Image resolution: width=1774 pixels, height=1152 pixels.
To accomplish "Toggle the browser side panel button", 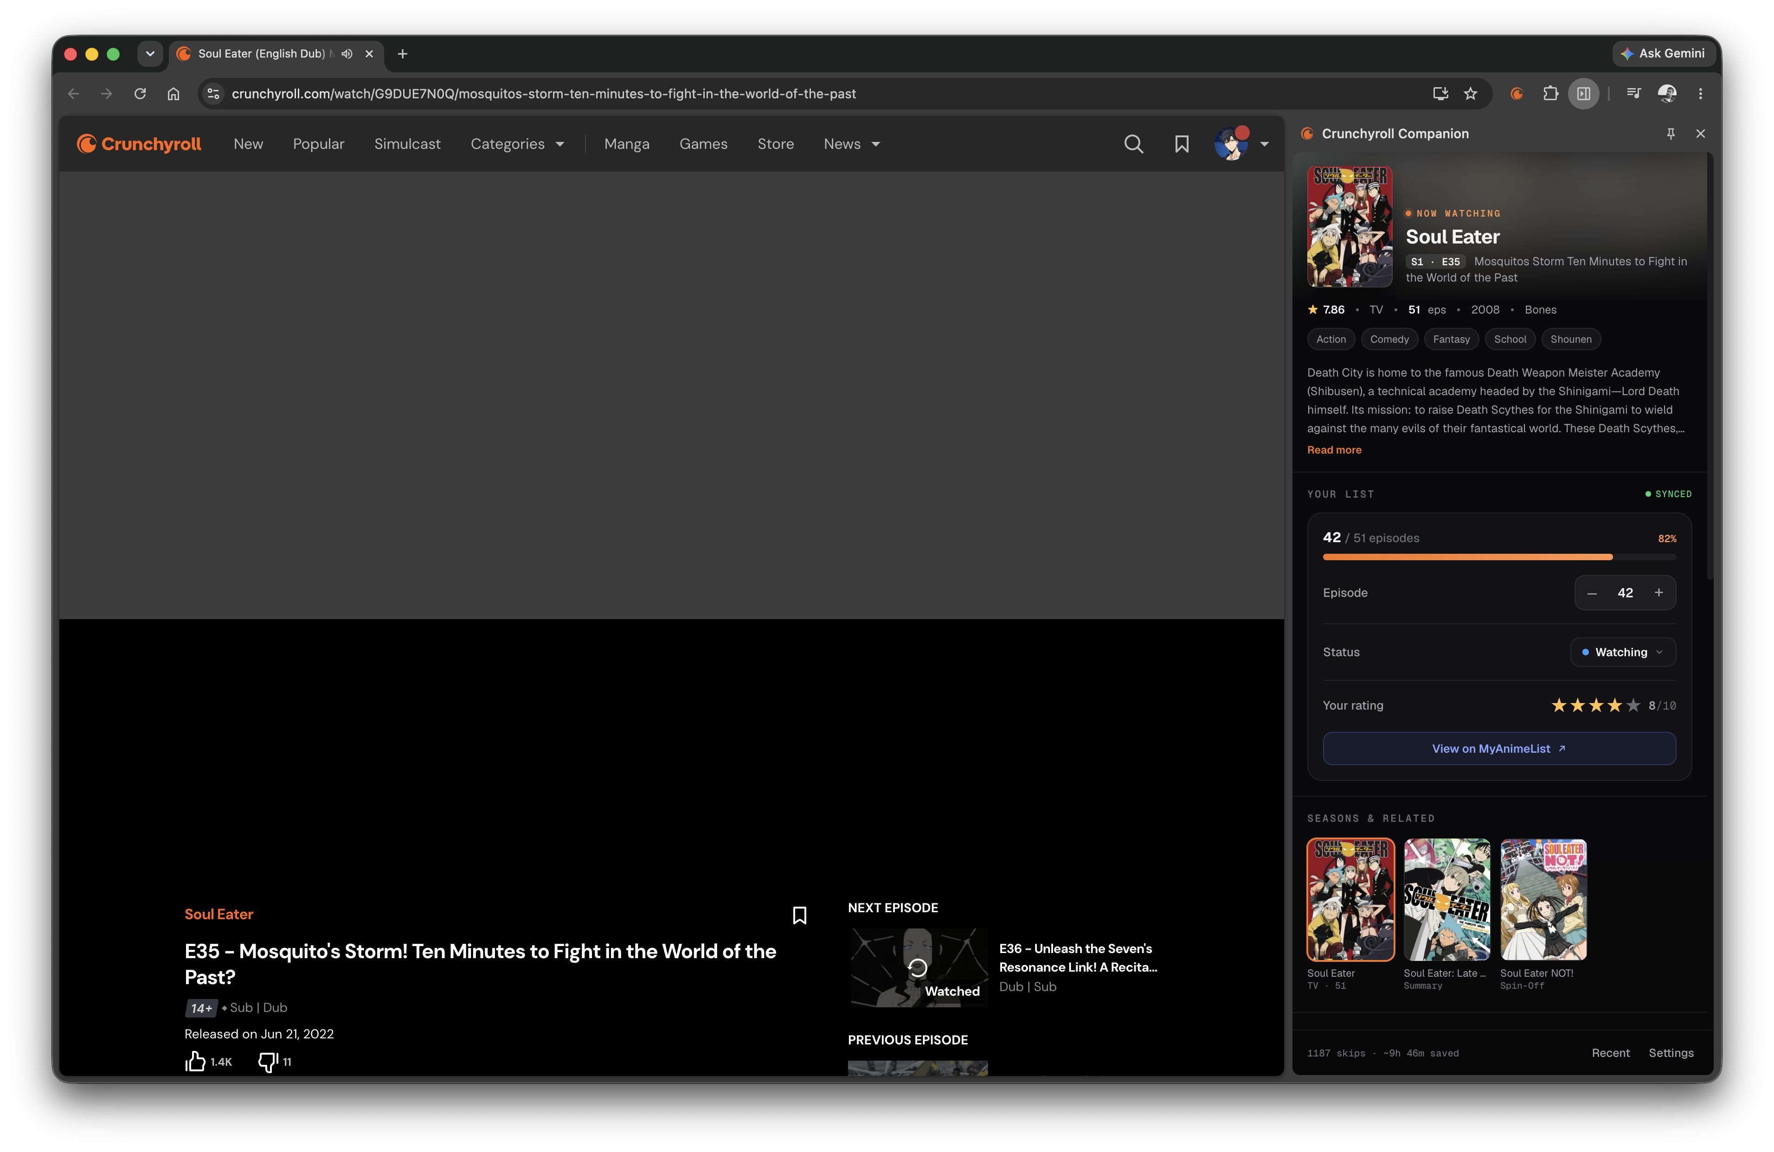I will (1583, 94).
